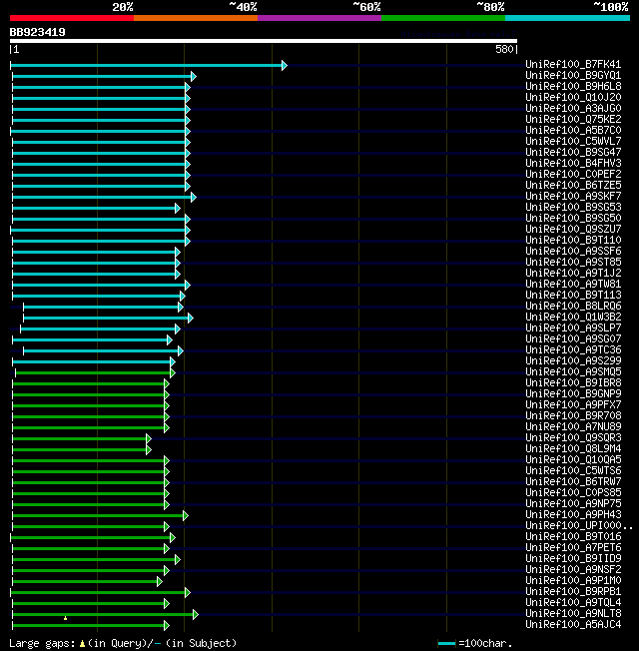The height and width of the screenshot is (651, 639).
Task: Click the UniRef100_B9T113 label
Action: (573, 295)
